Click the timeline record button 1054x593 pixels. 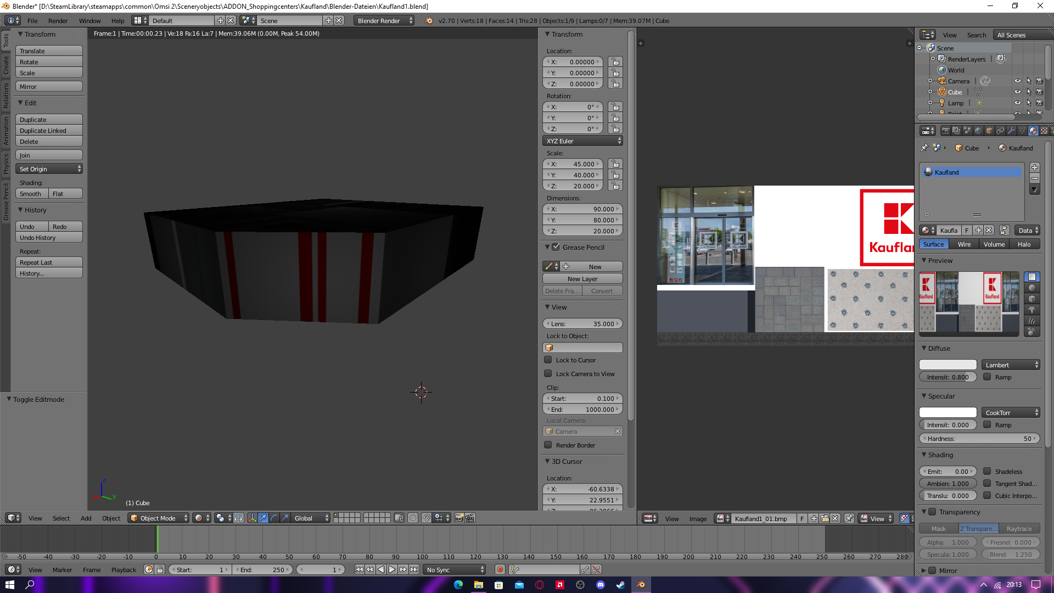[500, 569]
